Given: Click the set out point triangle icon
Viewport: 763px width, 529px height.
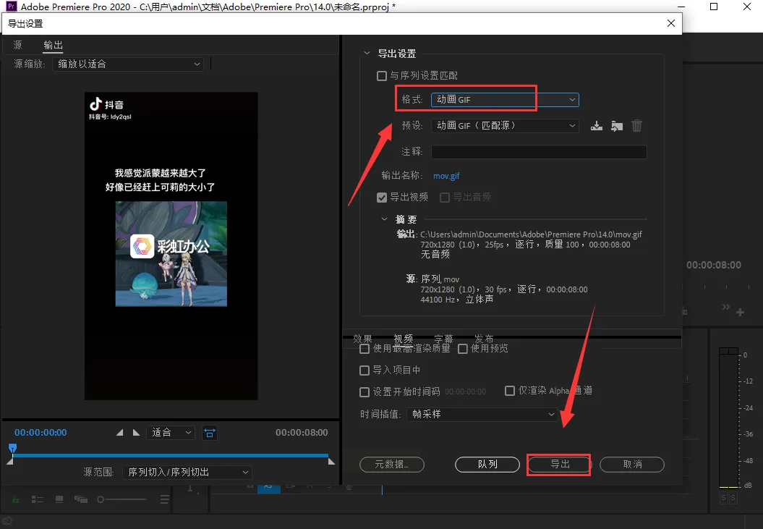Looking at the screenshot, I should click(x=136, y=433).
